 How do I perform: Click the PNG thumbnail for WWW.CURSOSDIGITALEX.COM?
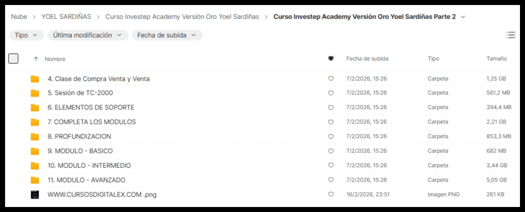35,194
